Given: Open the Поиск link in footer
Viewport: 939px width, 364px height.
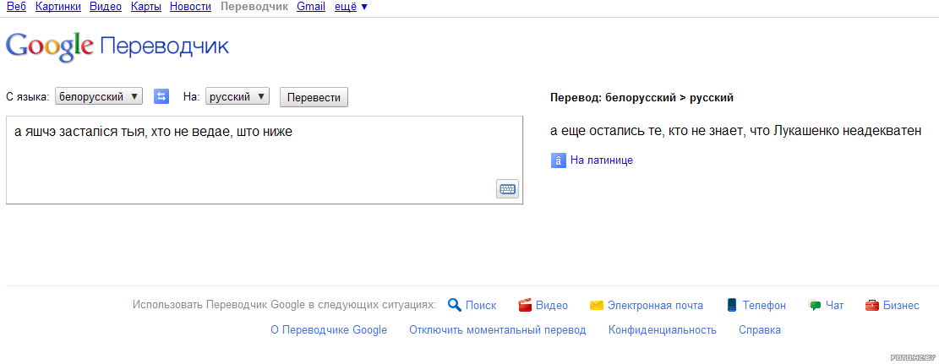Looking at the screenshot, I should coord(481,306).
